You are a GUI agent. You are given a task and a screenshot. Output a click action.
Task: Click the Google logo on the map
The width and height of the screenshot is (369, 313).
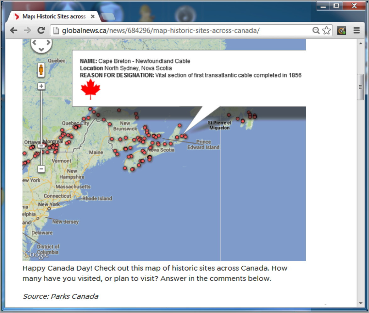coord(36,254)
